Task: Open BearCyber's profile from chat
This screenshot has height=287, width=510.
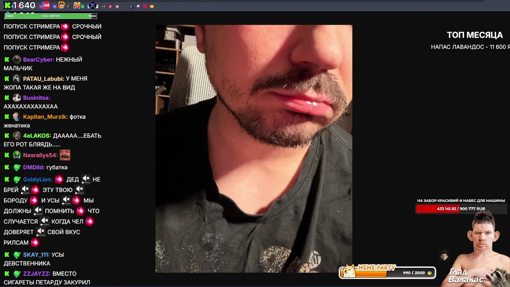Action: coord(38,59)
